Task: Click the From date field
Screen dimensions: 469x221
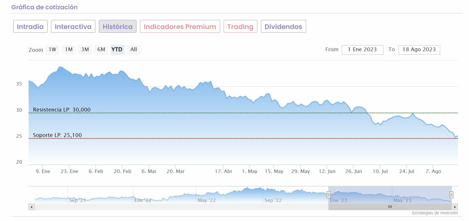Action: [362, 50]
